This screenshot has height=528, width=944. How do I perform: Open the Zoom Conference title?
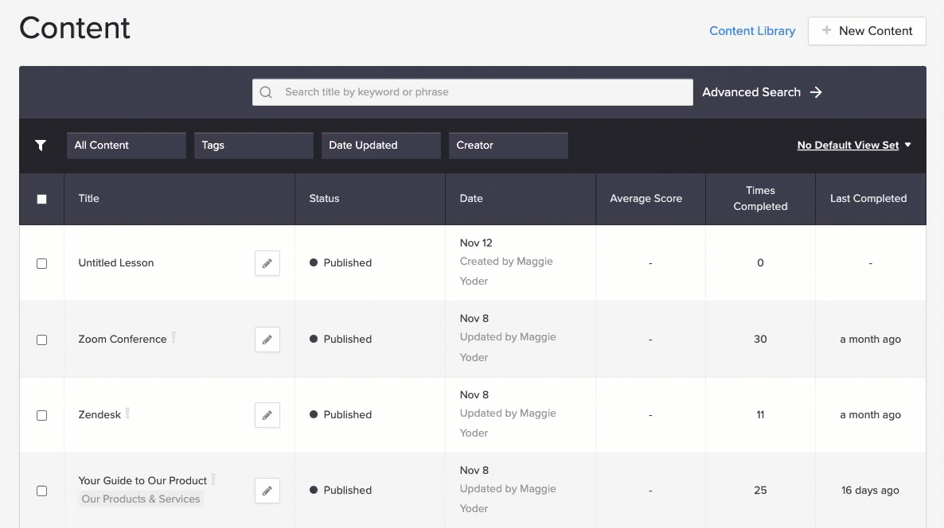point(123,340)
